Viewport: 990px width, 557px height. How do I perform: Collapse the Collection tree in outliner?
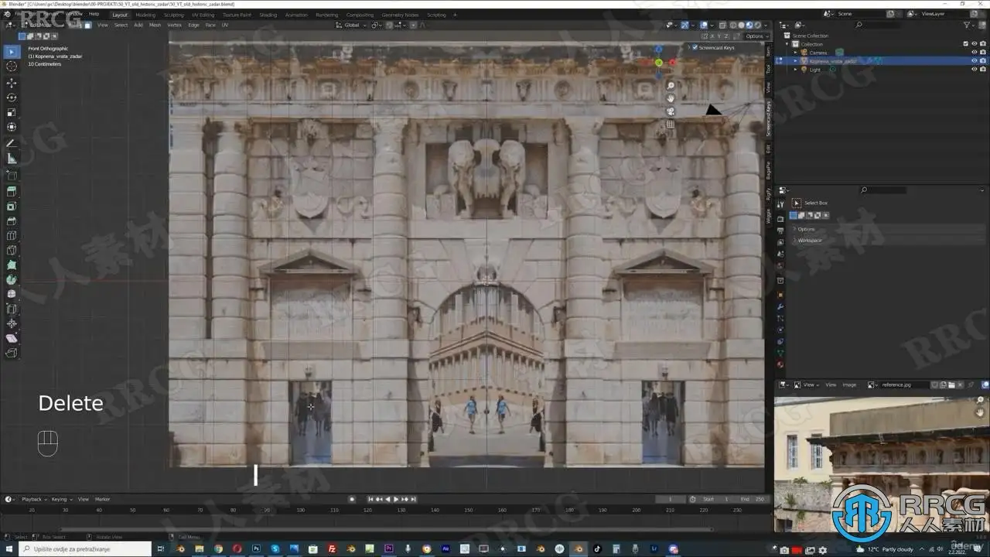pyautogui.click(x=787, y=44)
